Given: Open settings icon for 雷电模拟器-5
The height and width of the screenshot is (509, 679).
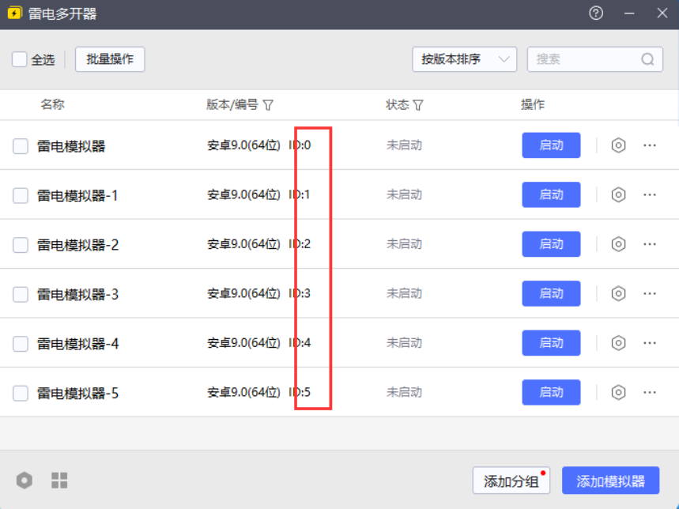Looking at the screenshot, I should coord(618,392).
